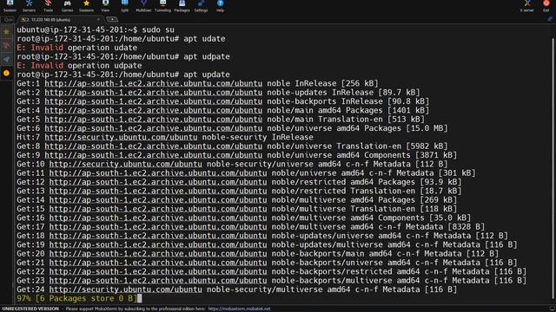Image resolution: width=556 pixels, height=312 pixels.
Task: Open the Get:3 noble-backports InRelease URL
Action: click(x=153, y=101)
